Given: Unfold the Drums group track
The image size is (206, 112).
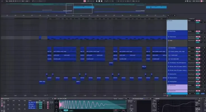Looking at the screenshot, I should tap(168, 21).
